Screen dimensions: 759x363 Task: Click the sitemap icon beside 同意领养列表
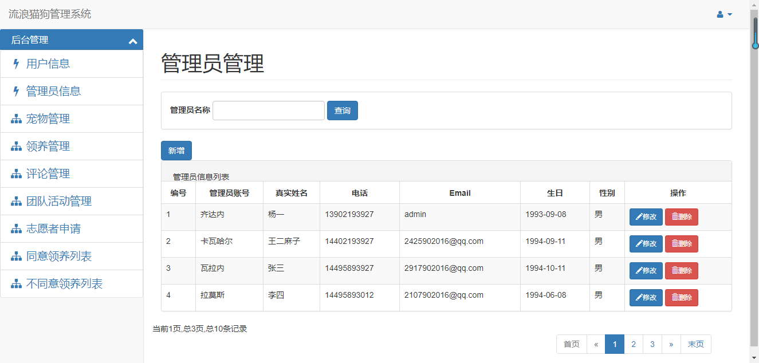click(16, 257)
